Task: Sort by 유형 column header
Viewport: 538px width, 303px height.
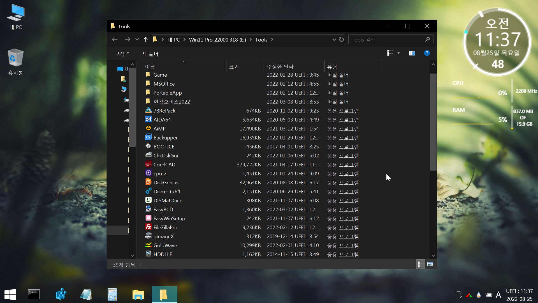Action: [x=353, y=66]
